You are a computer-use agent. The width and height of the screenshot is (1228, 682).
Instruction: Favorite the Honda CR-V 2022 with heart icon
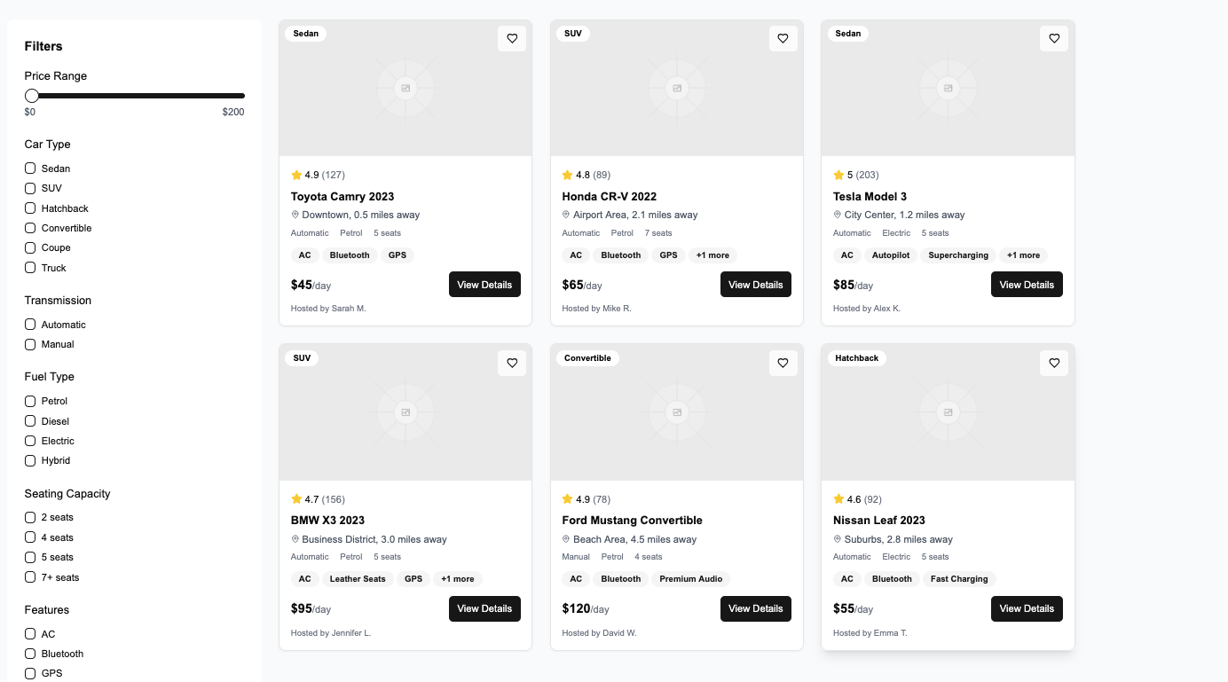pyautogui.click(x=783, y=38)
